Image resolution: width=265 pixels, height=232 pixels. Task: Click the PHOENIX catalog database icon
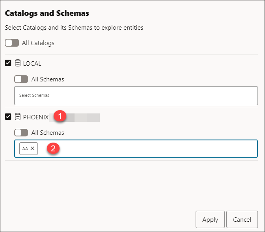point(18,117)
